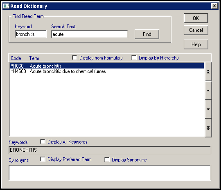Click the Read Dictionary title bar icon
The height and width of the screenshot is (190, 221).
pyautogui.click(x=6, y=6)
